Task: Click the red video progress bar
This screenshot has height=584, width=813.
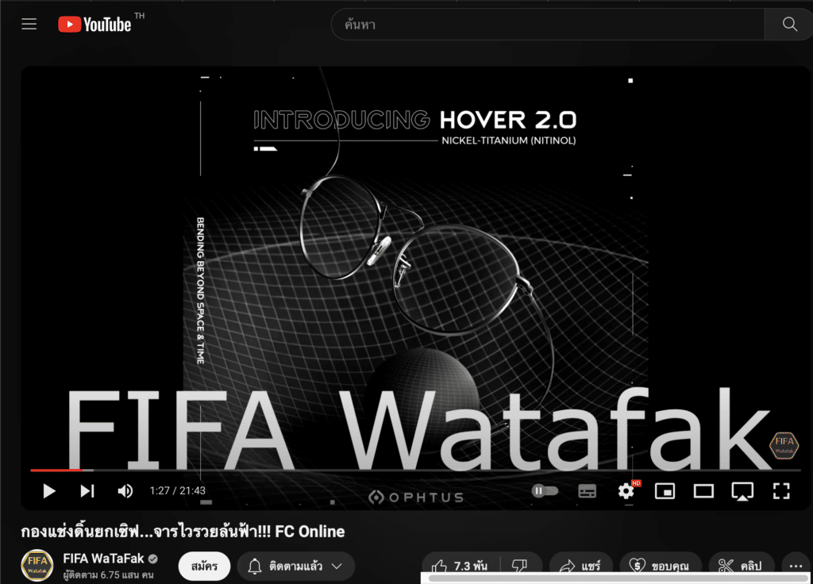Action: tap(56, 471)
